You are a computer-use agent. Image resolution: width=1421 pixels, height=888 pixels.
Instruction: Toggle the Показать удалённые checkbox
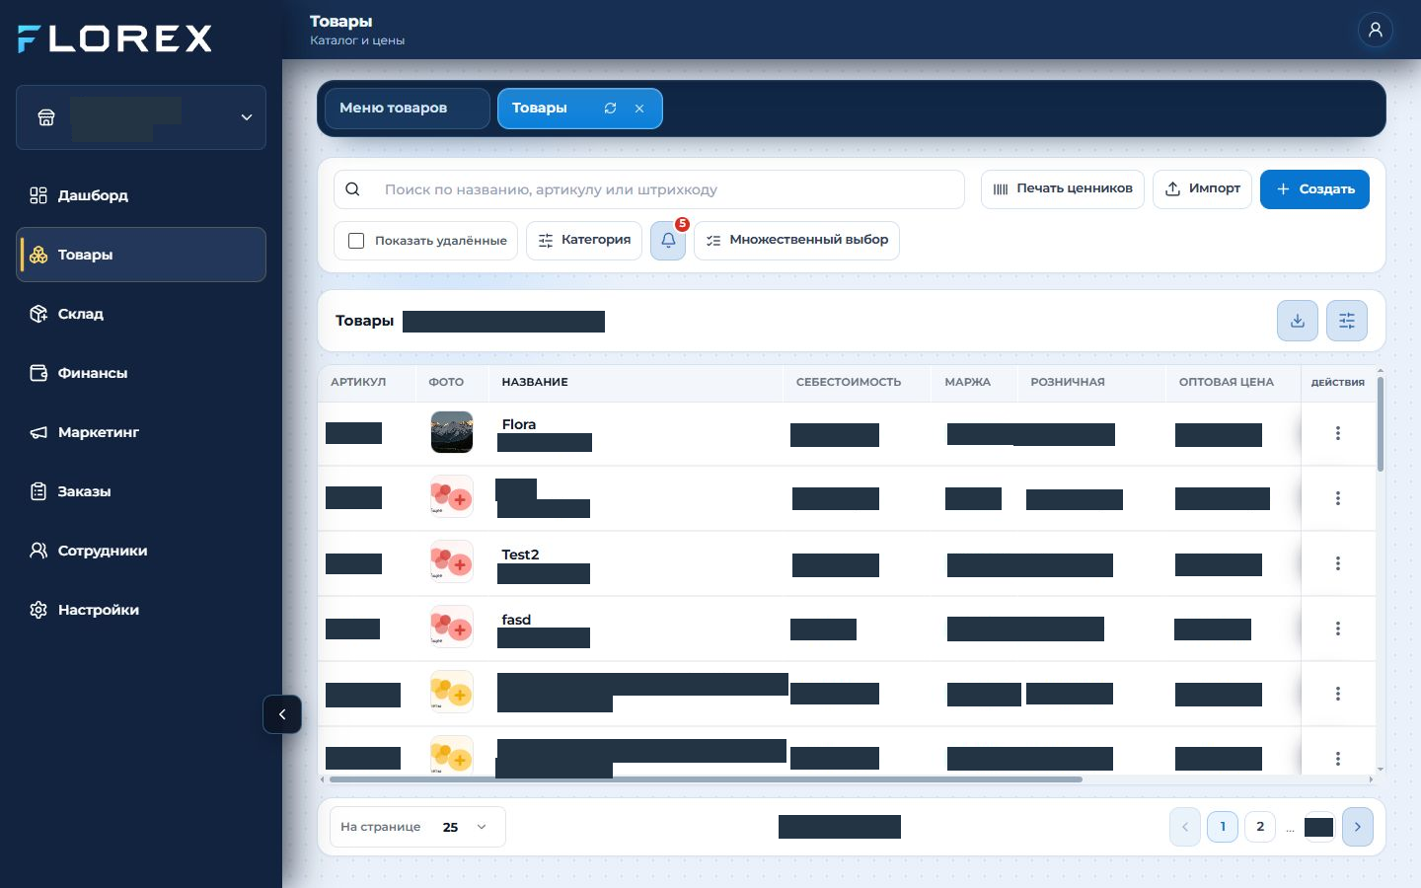click(x=356, y=241)
